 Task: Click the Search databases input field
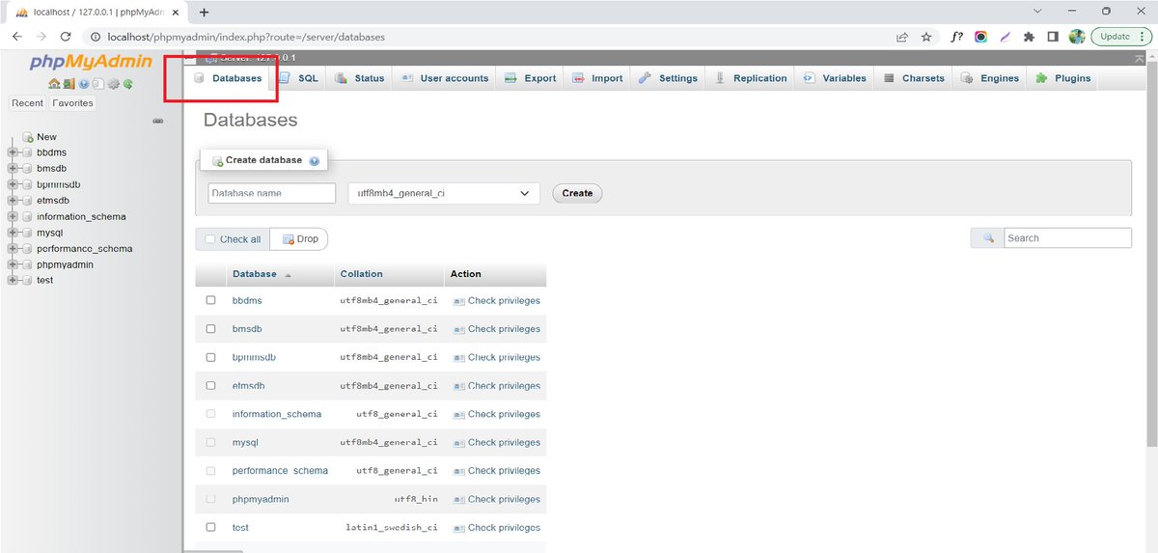pos(1067,238)
